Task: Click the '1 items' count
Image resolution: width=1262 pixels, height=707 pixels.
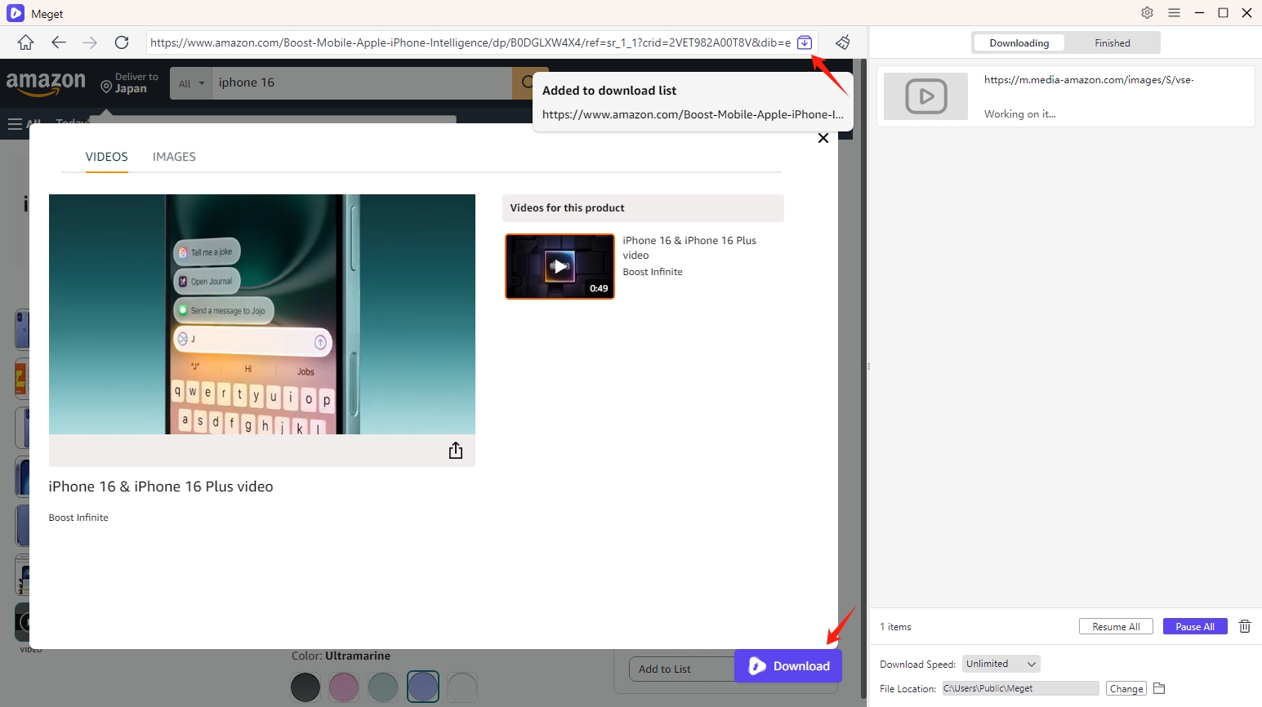Action: click(895, 627)
